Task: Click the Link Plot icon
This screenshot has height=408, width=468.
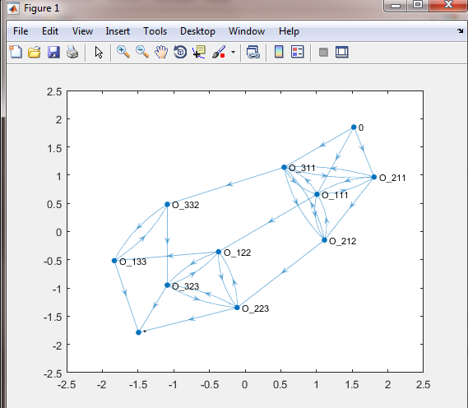Action: click(x=253, y=52)
